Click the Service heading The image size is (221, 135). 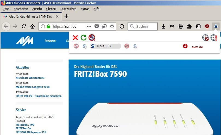[21, 110]
